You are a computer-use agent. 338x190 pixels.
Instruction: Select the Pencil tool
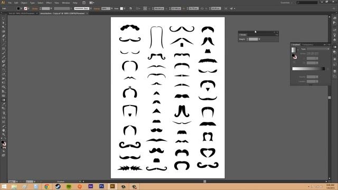(x=3, y=58)
